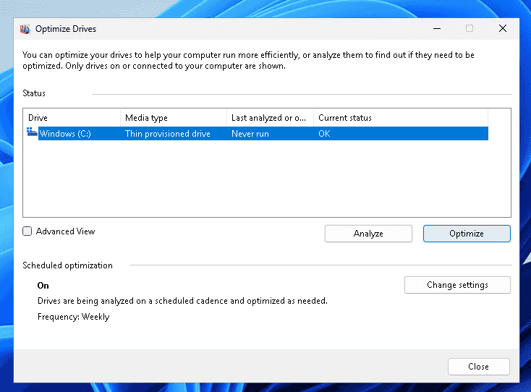Sort by the Media type column header
The height and width of the screenshot is (392, 531).
click(x=173, y=118)
